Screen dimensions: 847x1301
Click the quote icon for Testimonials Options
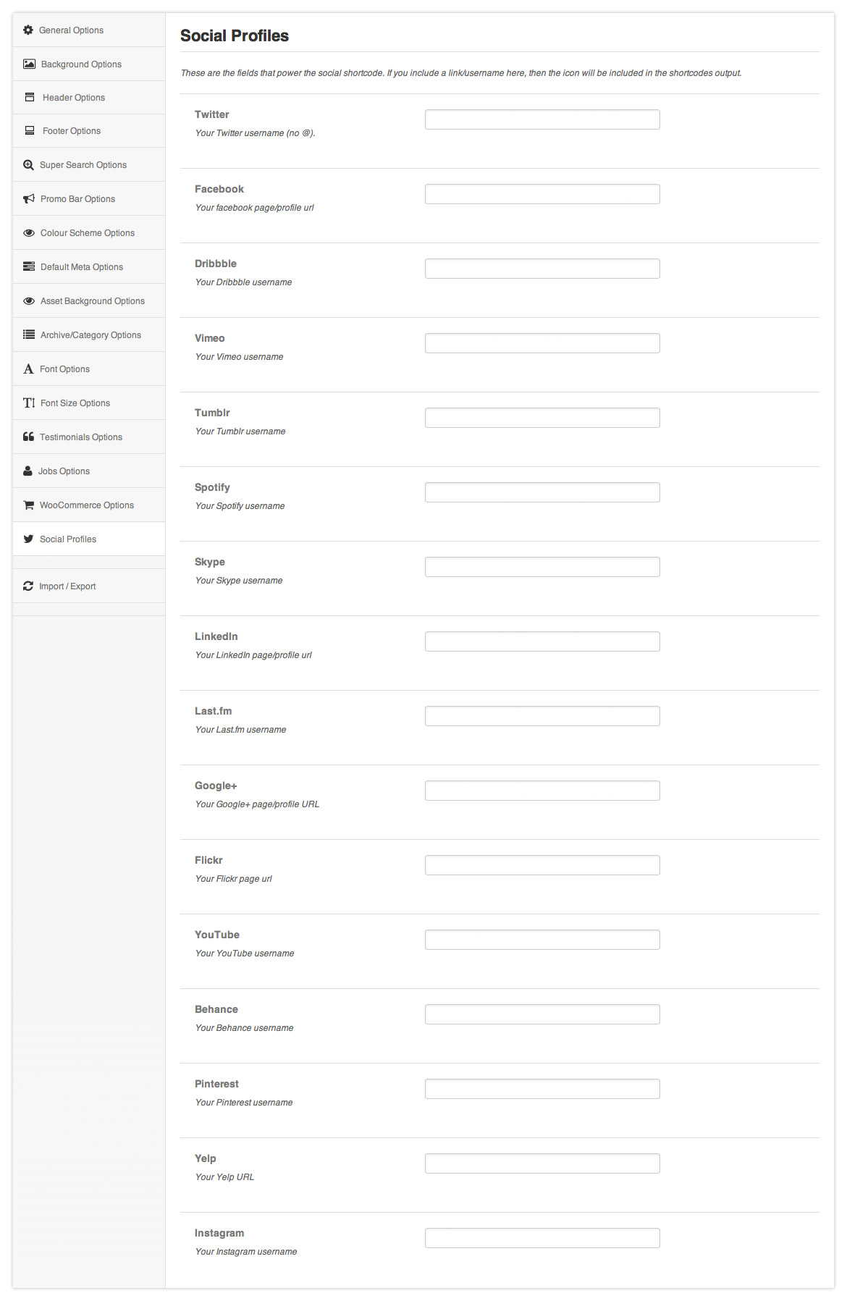tap(28, 437)
